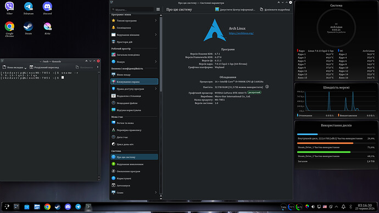Show more Konsole toolbar actions via overflow arrow
This screenshot has height=213, width=379.
coord(98,67)
